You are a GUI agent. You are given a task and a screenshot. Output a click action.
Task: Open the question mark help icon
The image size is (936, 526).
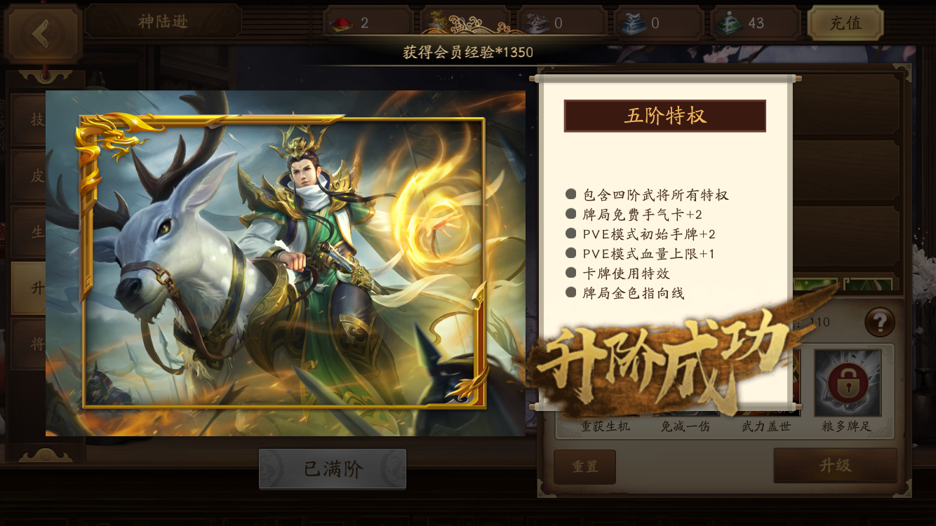click(879, 322)
